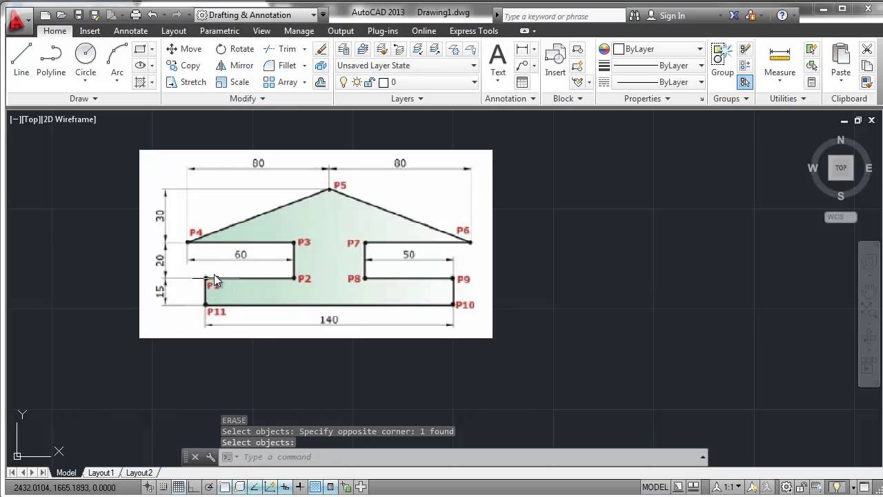Image resolution: width=883 pixels, height=497 pixels.
Task: Toggle Quick Properties in status bar
Action: [330, 487]
